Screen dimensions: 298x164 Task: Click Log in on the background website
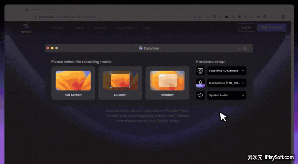click(246, 28)
